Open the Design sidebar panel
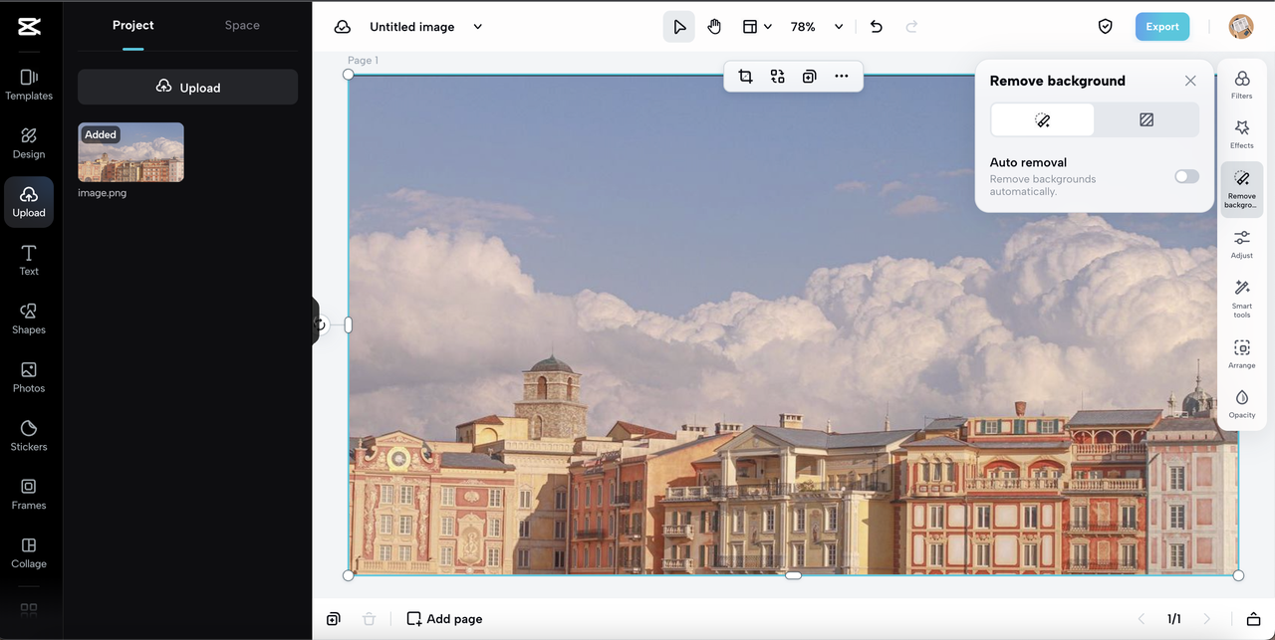 29,143
